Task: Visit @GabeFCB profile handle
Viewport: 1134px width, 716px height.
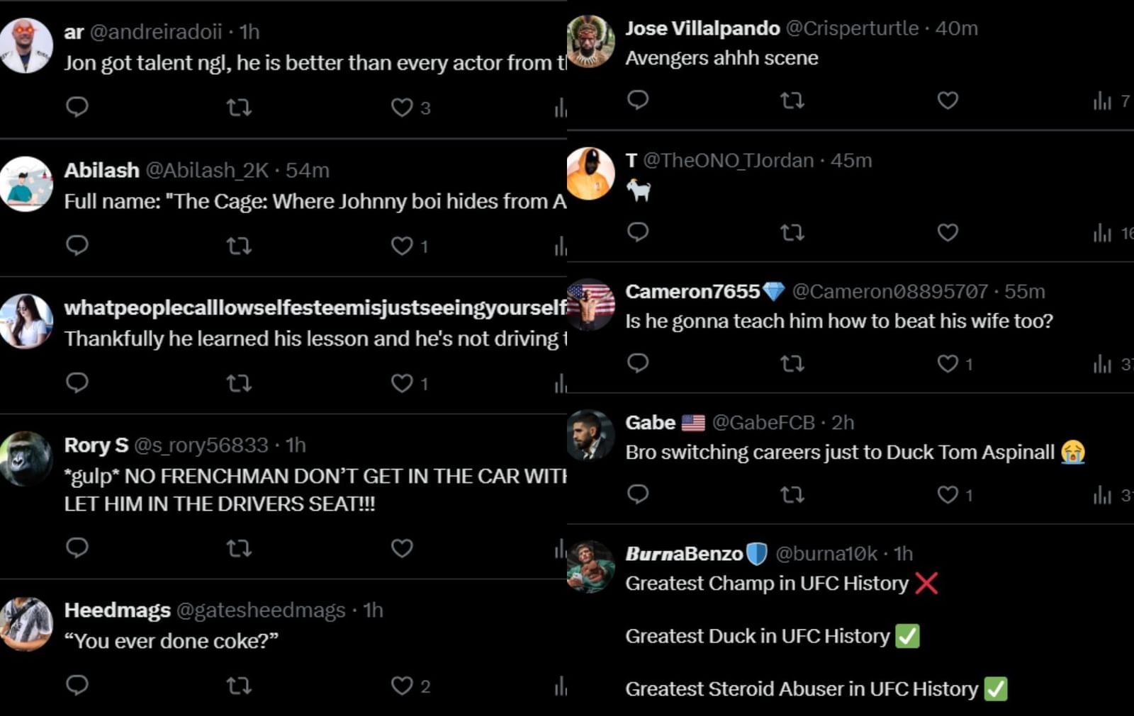Action: pos(763,423)
